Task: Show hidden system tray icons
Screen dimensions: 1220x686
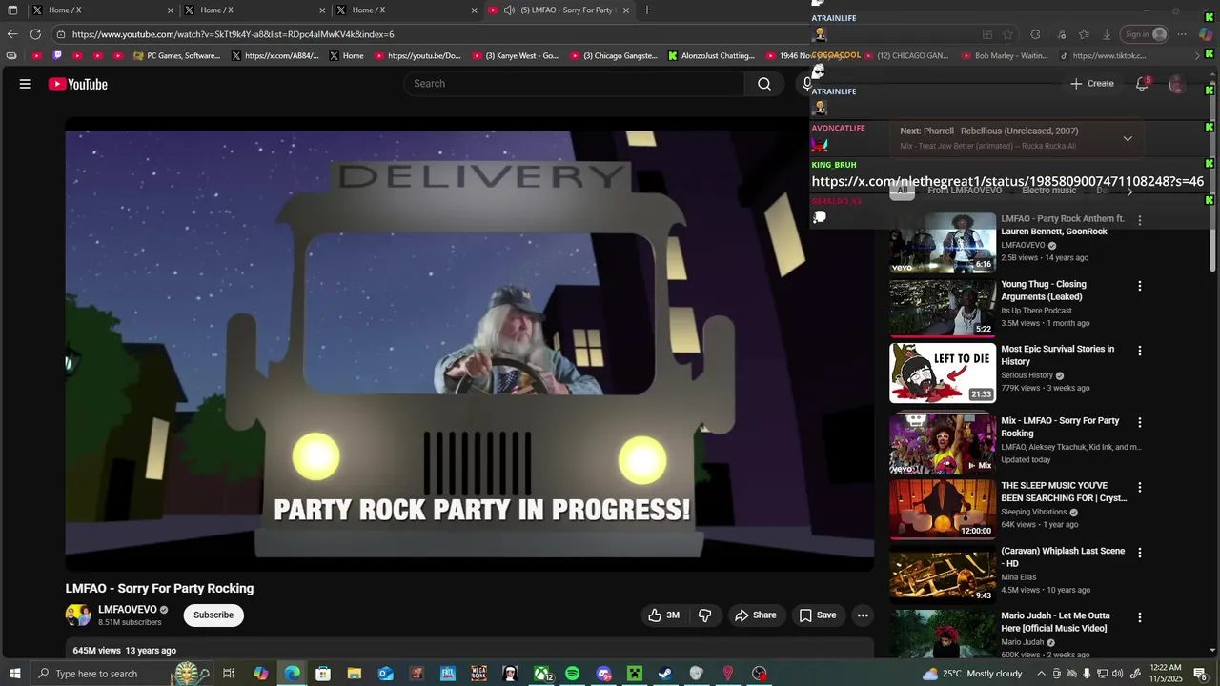Action: (1041, 674)
